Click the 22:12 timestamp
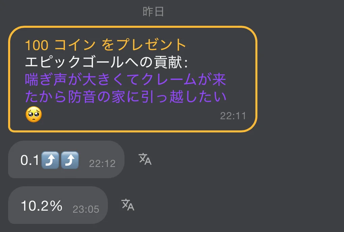The image size is (344, 232). [x=102, y=164]
